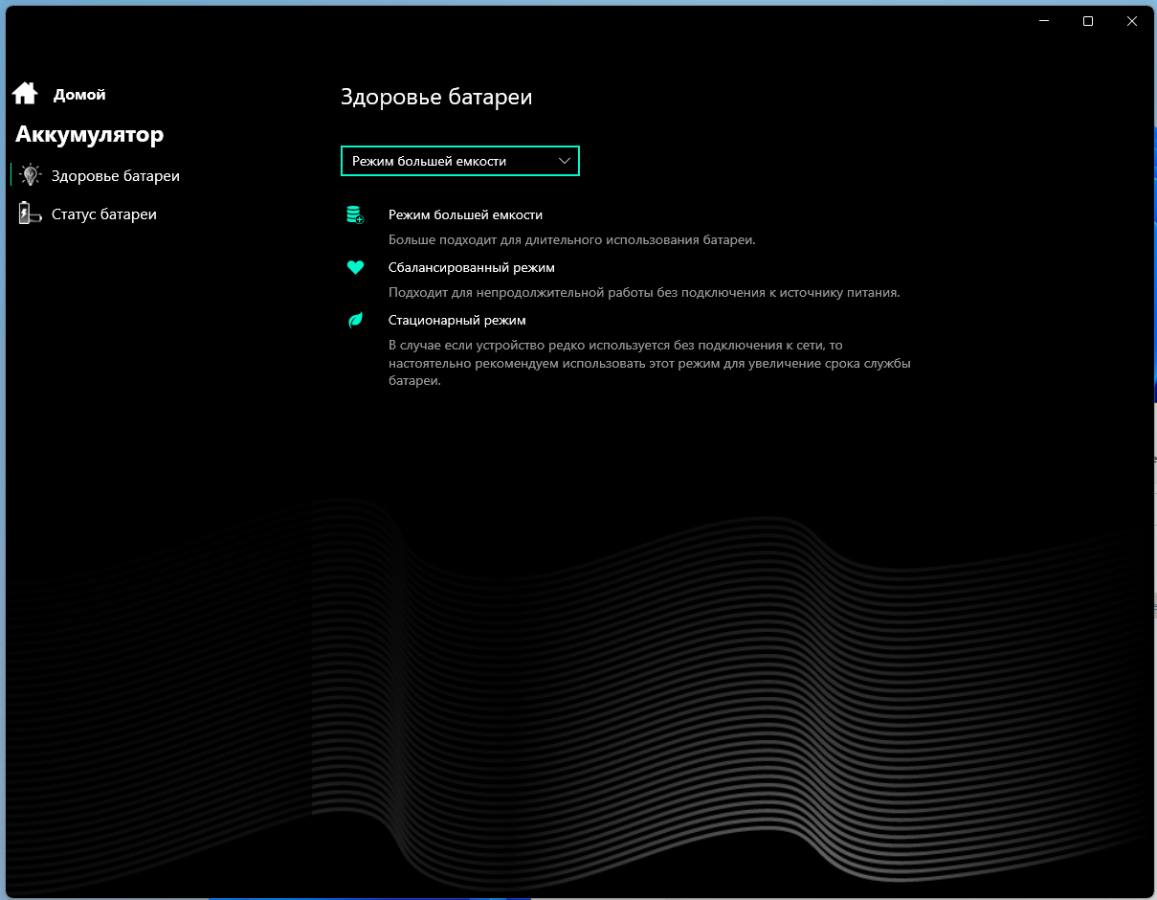Maximize the application window
This screenshot has width=1157, height=900.
coord(1088,21)
